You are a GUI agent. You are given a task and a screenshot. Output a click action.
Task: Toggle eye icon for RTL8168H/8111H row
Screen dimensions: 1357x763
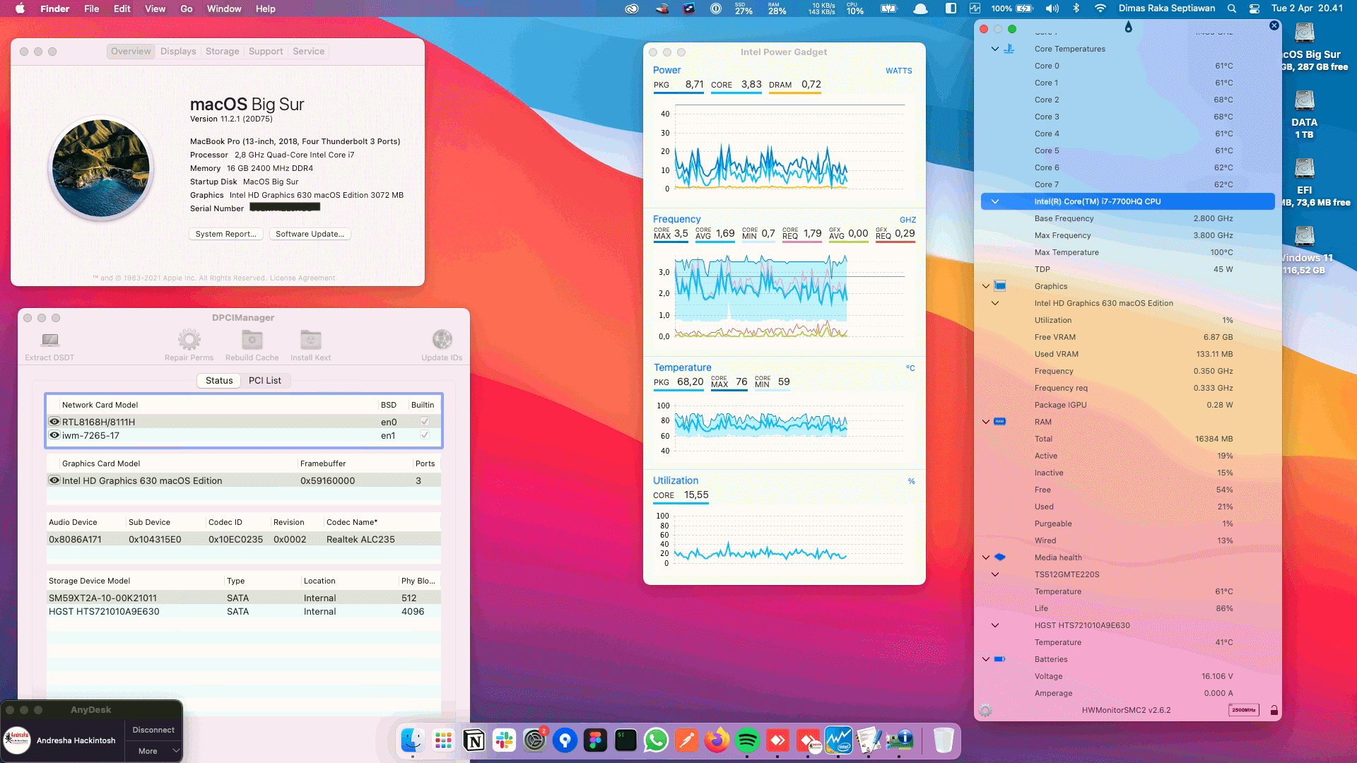coord(54,422)
